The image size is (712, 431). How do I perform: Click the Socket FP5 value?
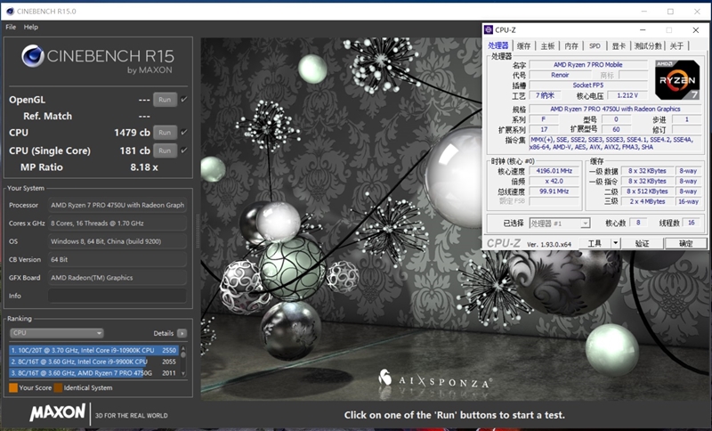(x=588, y=85)
